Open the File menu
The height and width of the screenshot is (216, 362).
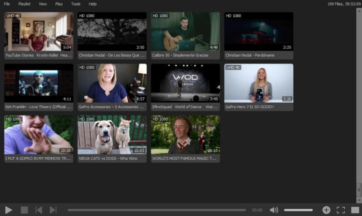[7, 4]
